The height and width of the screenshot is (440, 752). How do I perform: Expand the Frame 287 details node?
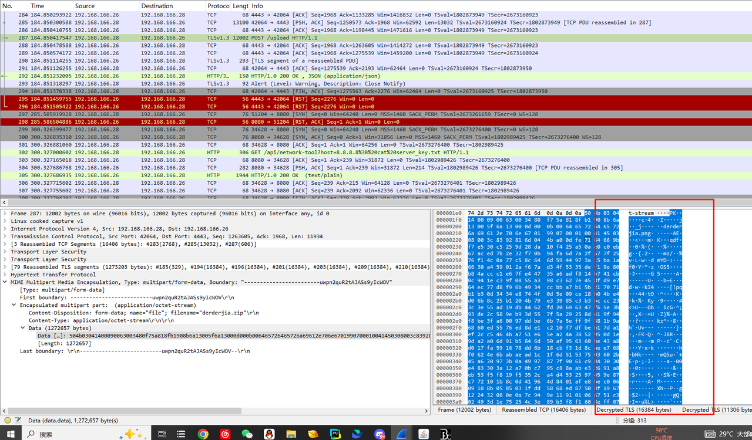5,214
